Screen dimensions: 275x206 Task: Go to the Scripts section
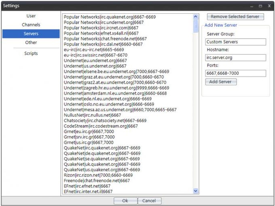[31, 53]
